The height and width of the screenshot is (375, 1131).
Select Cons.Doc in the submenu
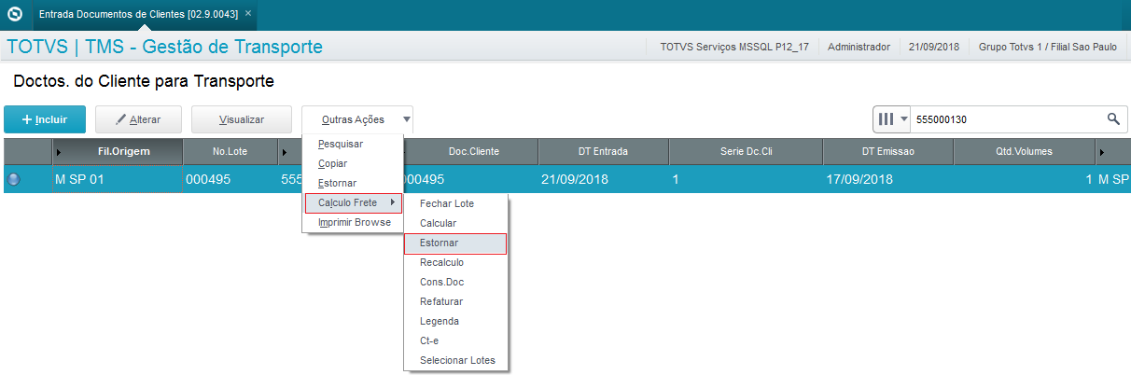tap(455, 282)
